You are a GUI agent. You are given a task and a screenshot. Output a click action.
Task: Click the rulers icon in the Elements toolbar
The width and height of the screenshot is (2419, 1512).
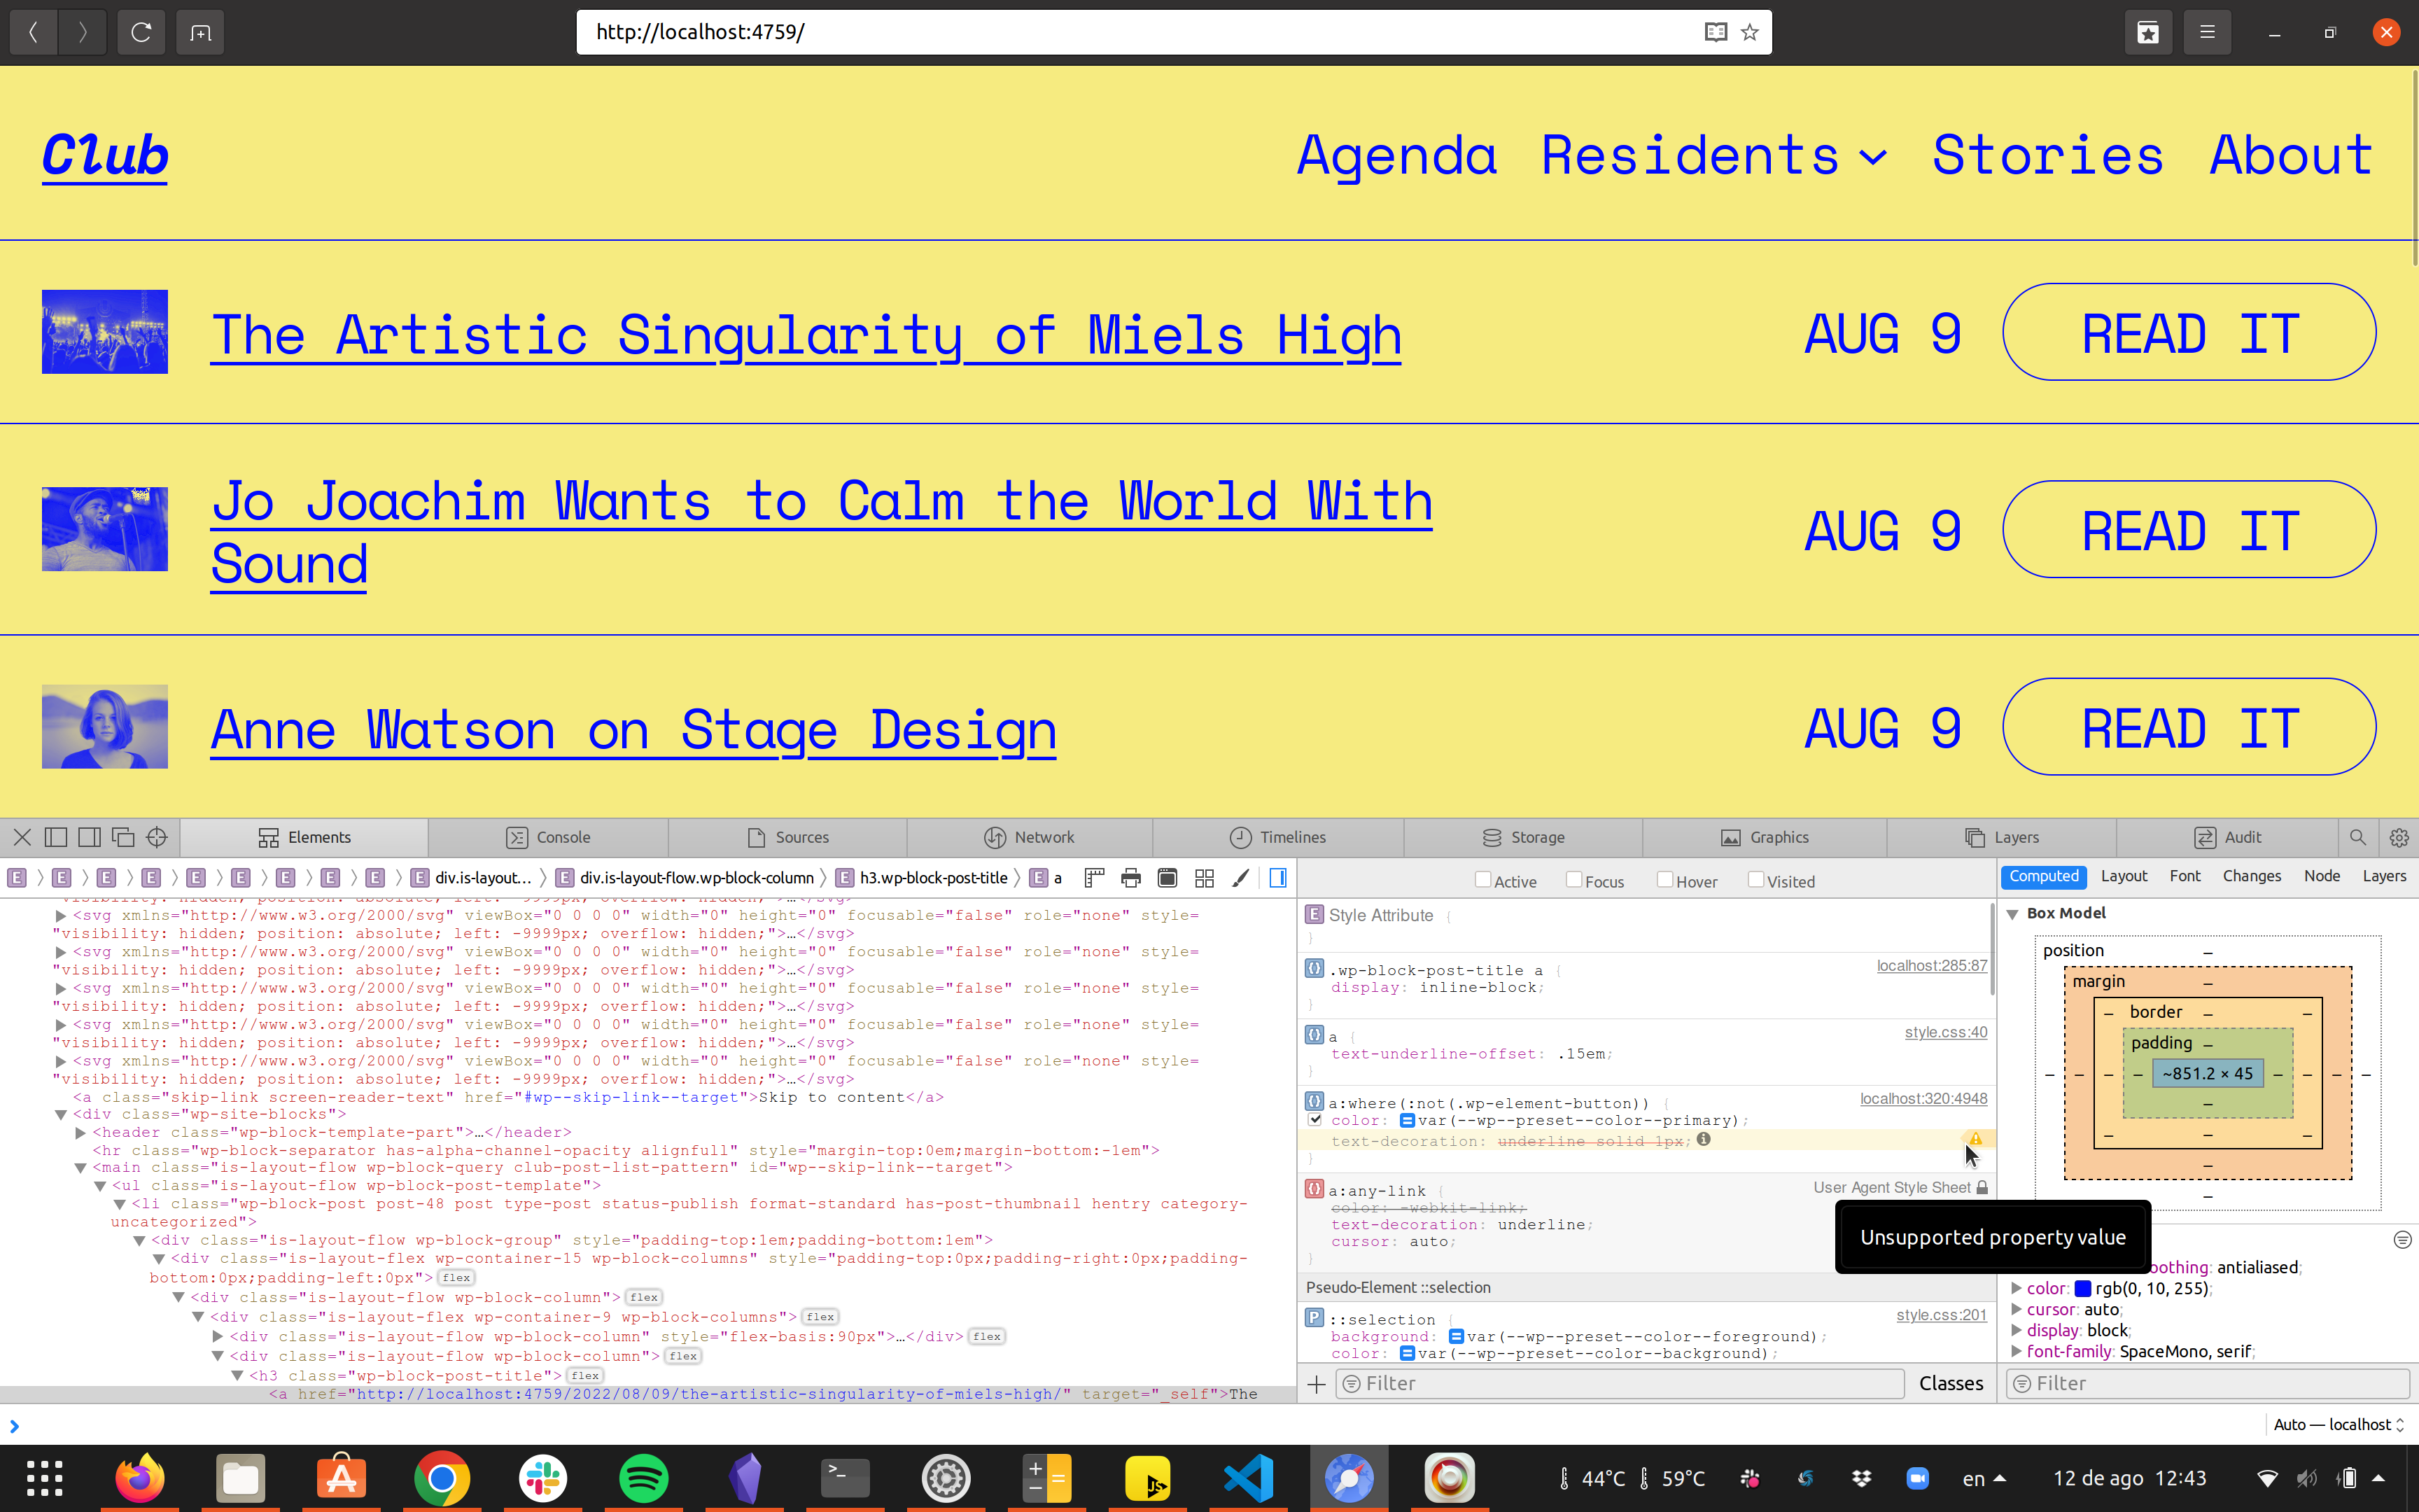1095,877
